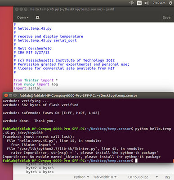The height and width of the screenshot is (180, 174).
Task: Open the keyboard input language indicator
Action: 139,3
